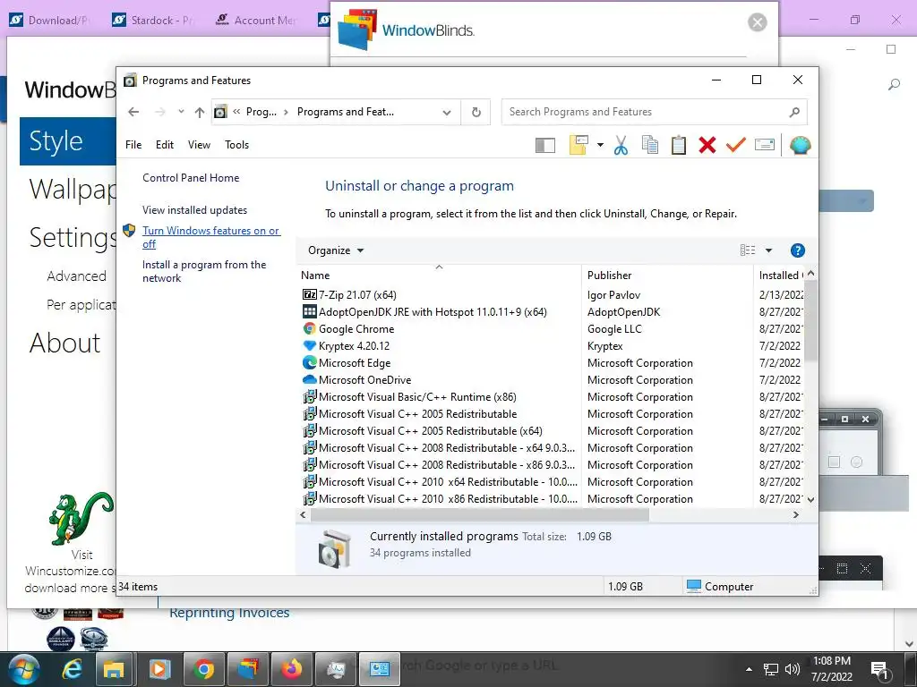Expand the address bar history dropdown
Screen dimensions: 917x687
click(447, 112)
